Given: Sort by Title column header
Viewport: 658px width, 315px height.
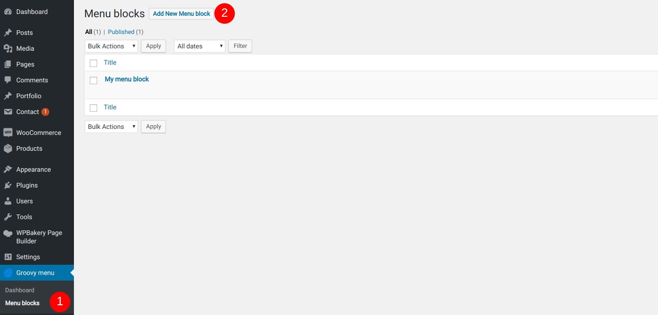Looking at the screenshot, I should pyautogui.click(x=110, y=62).
